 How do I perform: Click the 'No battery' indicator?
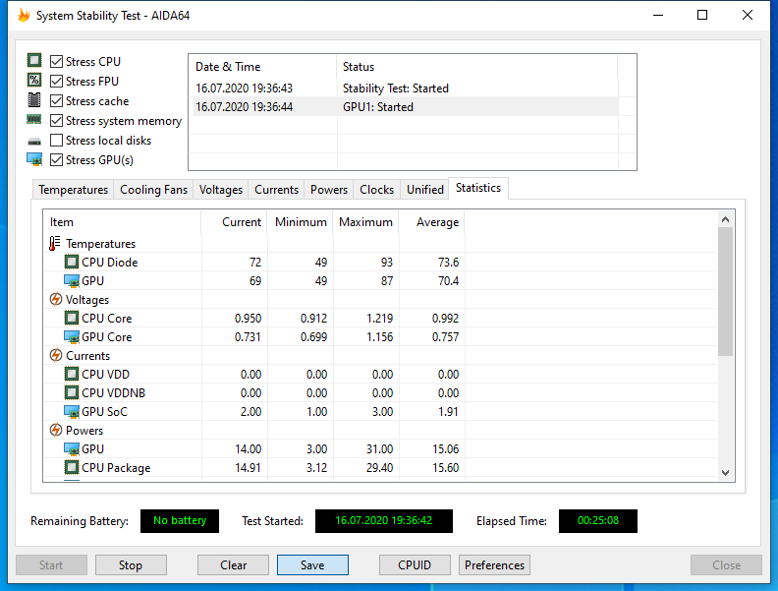pos(180,521)
